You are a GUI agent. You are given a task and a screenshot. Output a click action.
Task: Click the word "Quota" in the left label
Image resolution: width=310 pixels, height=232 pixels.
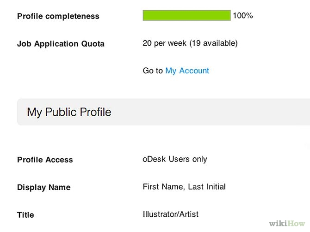[x=93, y=44]
